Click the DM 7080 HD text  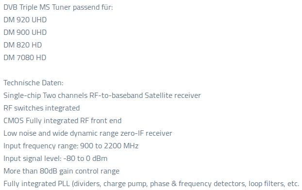coord(25,58)
